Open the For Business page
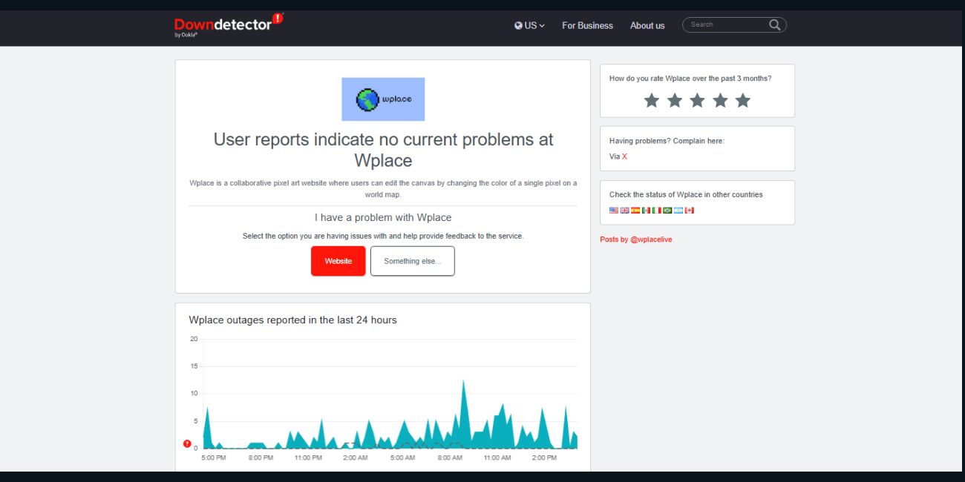 coord(587,25)
